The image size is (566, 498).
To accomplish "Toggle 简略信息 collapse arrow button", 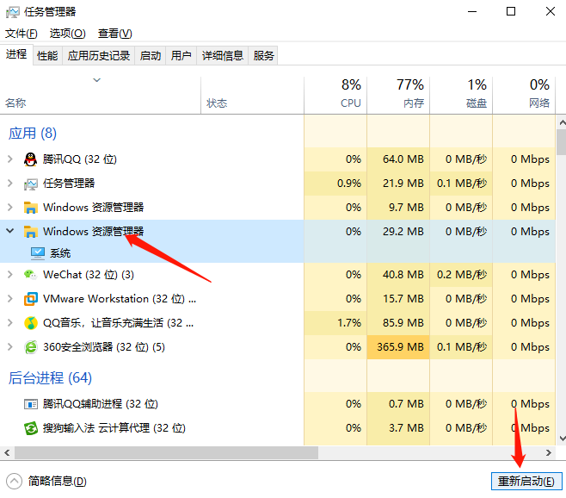I will click(14, 482).
